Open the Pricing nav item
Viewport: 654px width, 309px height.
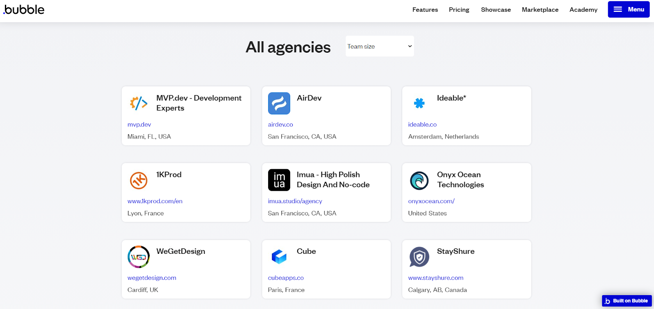459,9
